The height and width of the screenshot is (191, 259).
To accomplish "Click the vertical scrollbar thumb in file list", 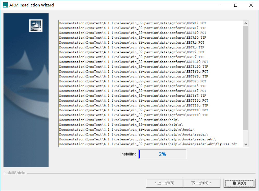I will (x=246, y=78).
